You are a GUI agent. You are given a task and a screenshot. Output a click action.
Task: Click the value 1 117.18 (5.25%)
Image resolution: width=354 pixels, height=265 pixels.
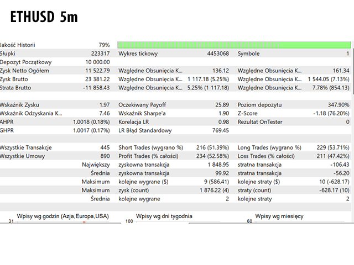208,79
